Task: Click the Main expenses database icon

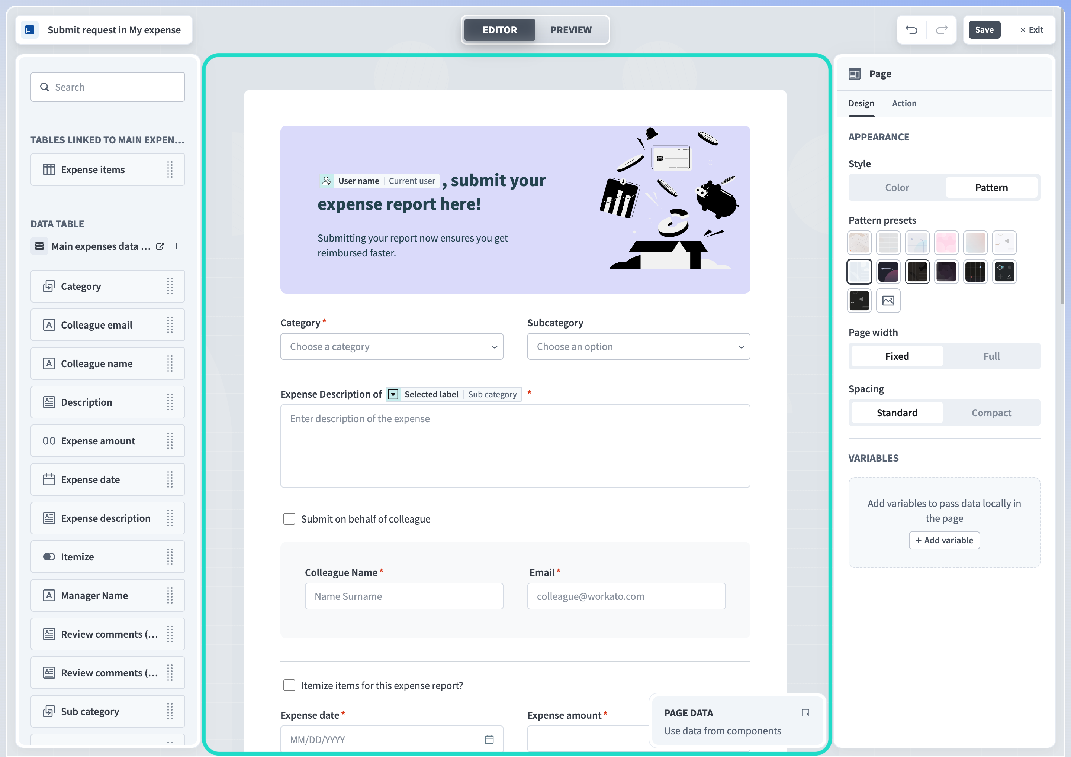Action: (40, 246)
